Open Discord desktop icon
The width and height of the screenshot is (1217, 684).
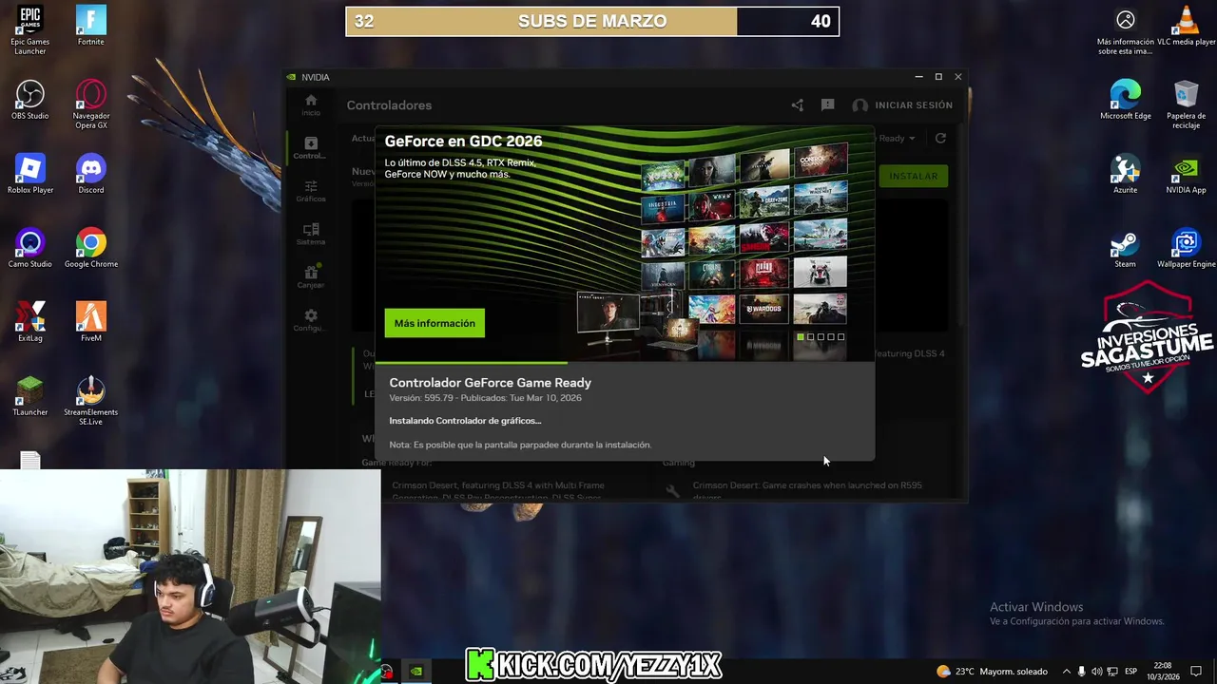click(x=91, y=174)
